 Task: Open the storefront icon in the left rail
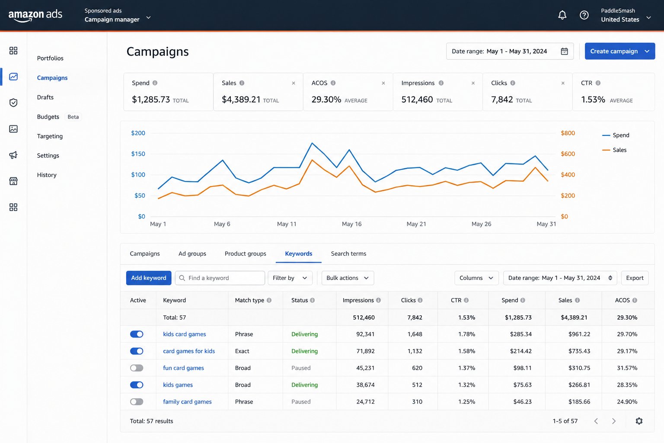13,181
